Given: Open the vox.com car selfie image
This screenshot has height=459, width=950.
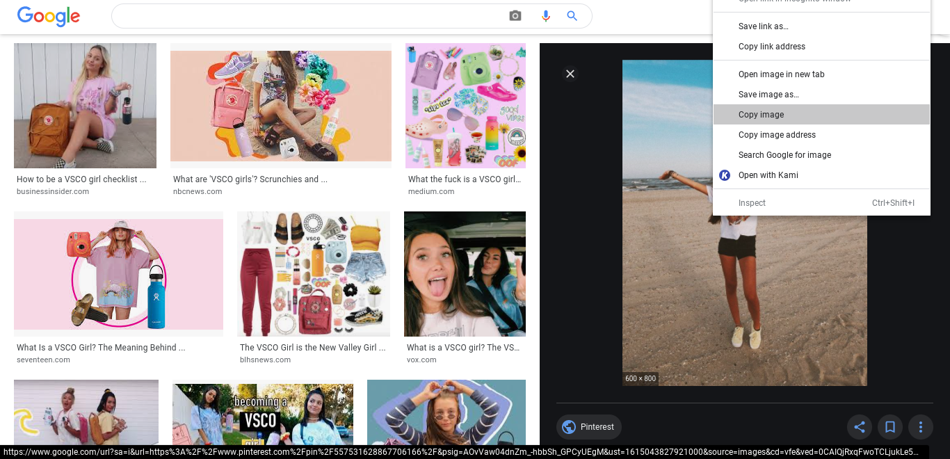Looking at the screenshot, I should (465, 274).
